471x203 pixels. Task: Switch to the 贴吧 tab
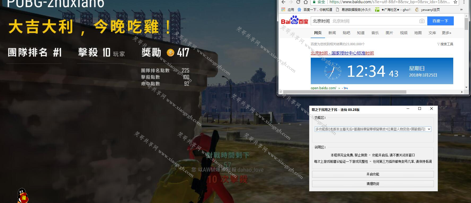coord(346,33)
